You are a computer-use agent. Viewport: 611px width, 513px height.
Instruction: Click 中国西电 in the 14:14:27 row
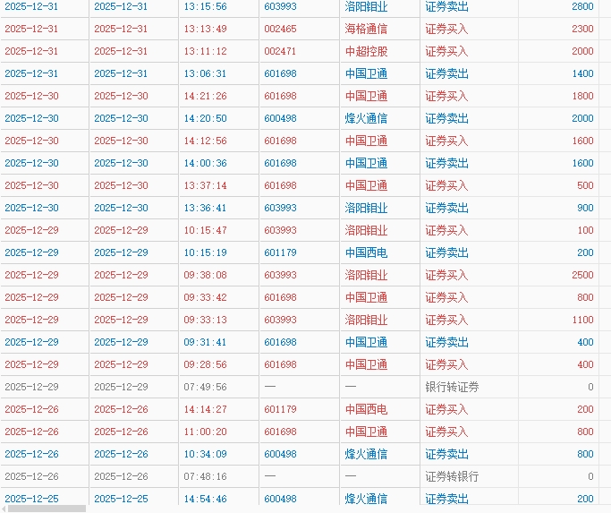(366, 409)
